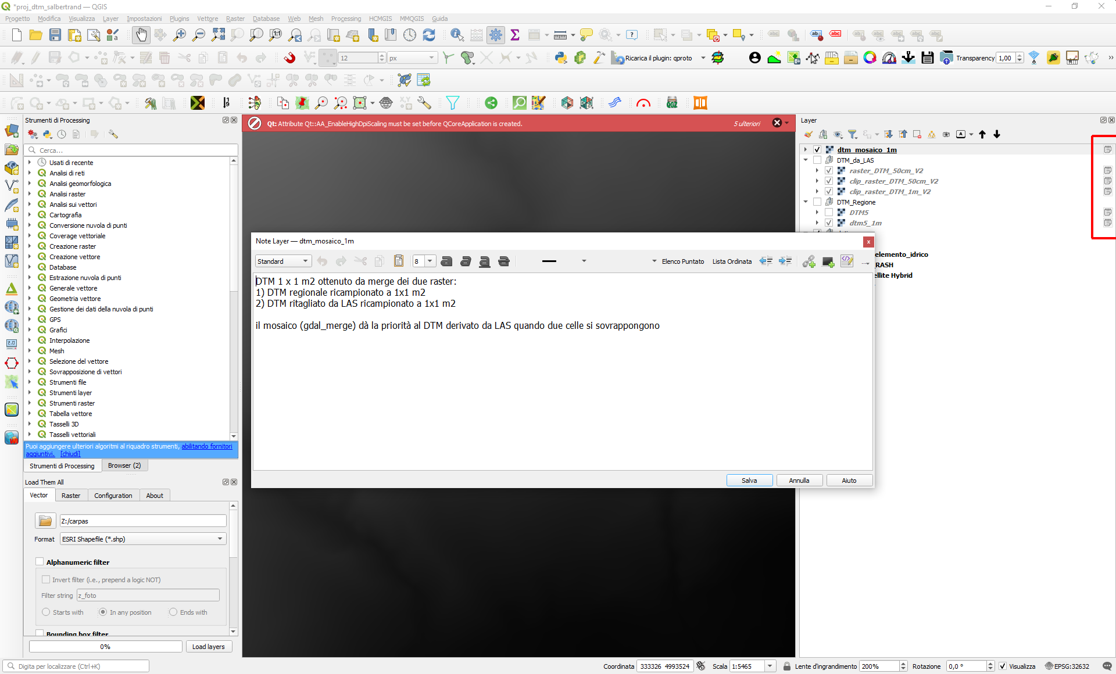The image size is (1116, 674).
Task: Open the Format ESRI Shapefile dropdown
Action: [x=142, y=539]
